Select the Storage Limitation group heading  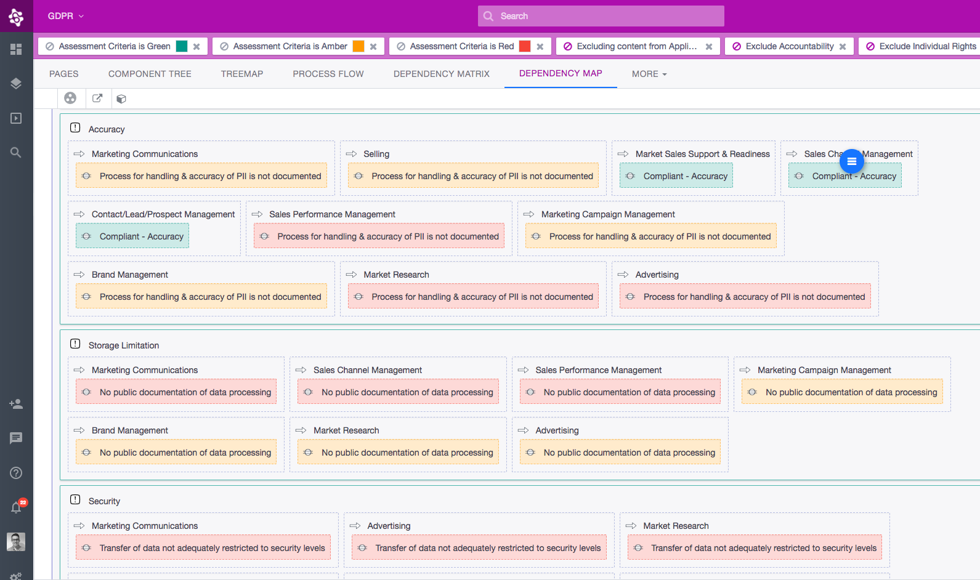point(124,345)
